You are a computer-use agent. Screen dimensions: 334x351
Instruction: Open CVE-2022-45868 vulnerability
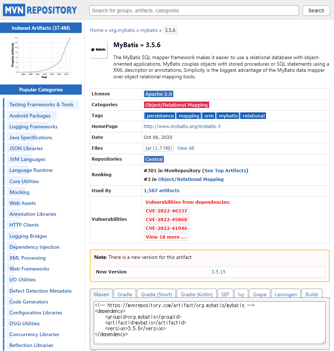click(x=166, y=220)
